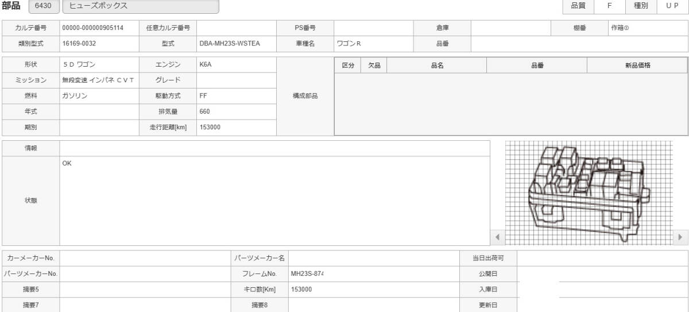Click the part name field ヒューズボックス
Image resolution: width=689 pixels, height=312 pixels.
141,6
